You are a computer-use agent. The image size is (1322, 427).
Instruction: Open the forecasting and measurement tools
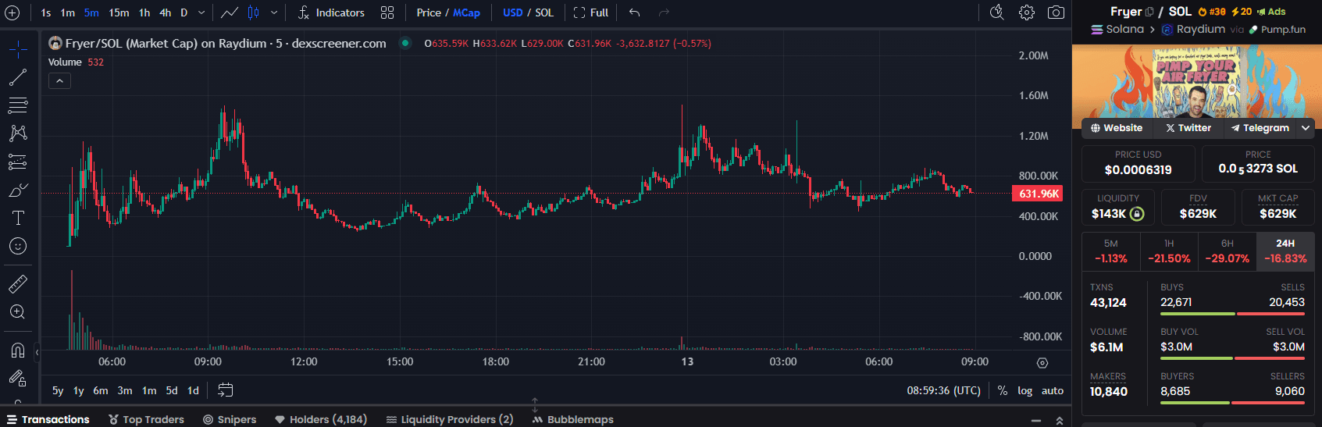point(18,162)
